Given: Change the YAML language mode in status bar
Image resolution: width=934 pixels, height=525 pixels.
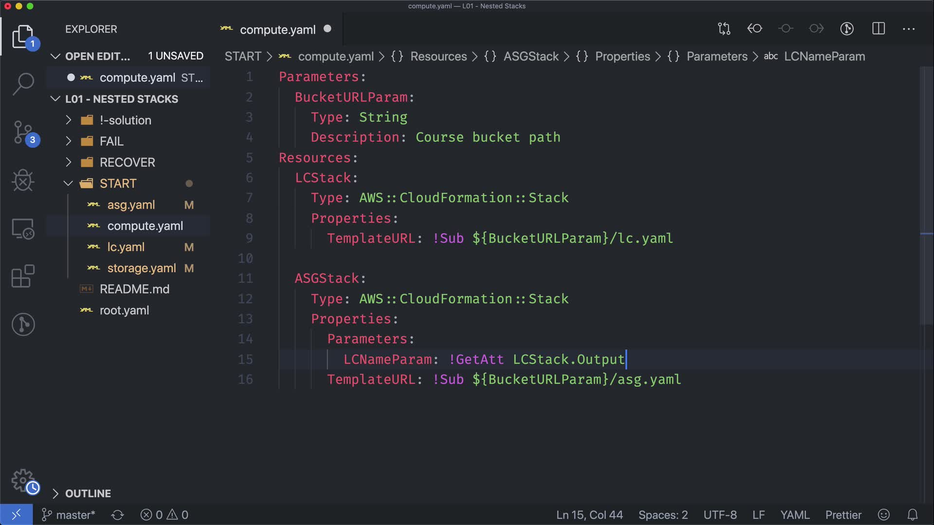Looking at the screenshot, I should click(x=794, y=515).
